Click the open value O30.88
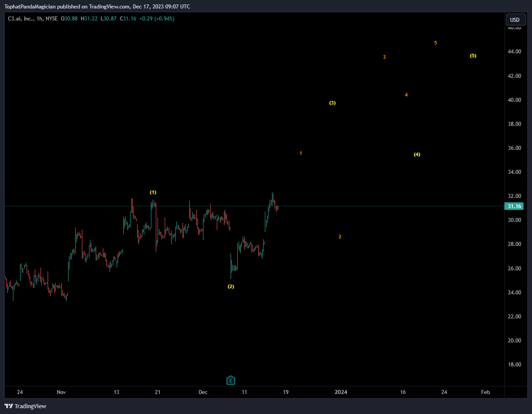The width and height of the screenshot is (532, 414). [x=69, y=19]
